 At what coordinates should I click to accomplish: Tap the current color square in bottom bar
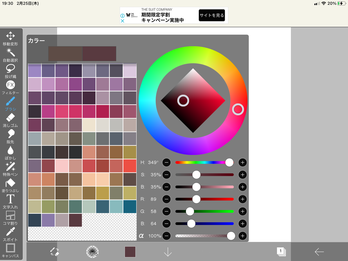click(130, 252)
